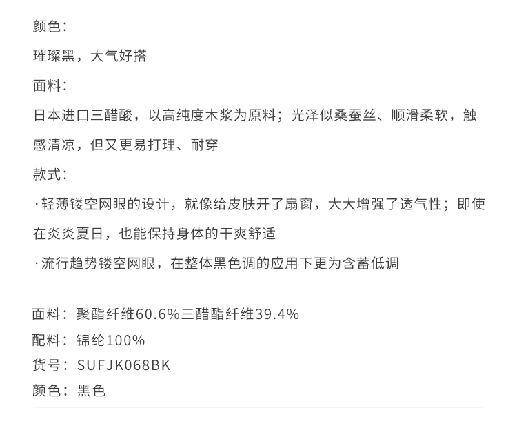The height and width of the screenshot is (430, 517).
Task: Click the 配料 label
Action: [x=47, y=340]
